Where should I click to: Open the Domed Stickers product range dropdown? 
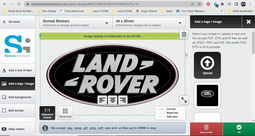pyautogui.click(x=76, y=23)
